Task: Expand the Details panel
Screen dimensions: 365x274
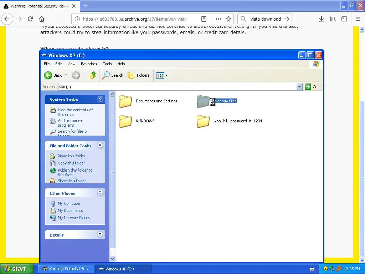Action: 100,234
